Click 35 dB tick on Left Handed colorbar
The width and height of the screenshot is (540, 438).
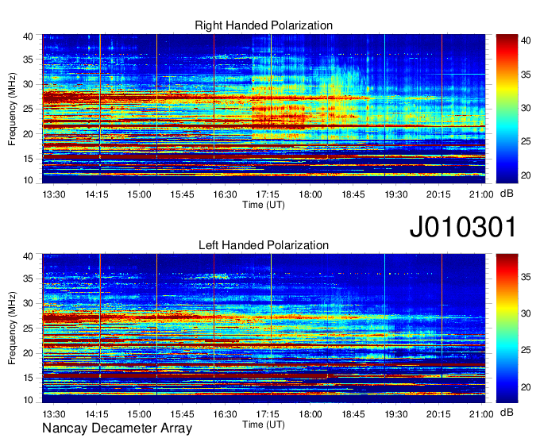[x=526, y=277]
